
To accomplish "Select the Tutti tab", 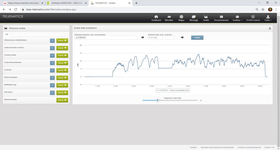I will point(7,34).
